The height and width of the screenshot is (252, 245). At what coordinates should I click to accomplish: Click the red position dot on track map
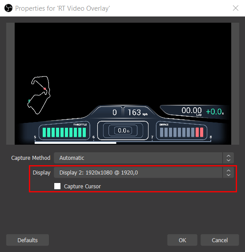point(44,89)
